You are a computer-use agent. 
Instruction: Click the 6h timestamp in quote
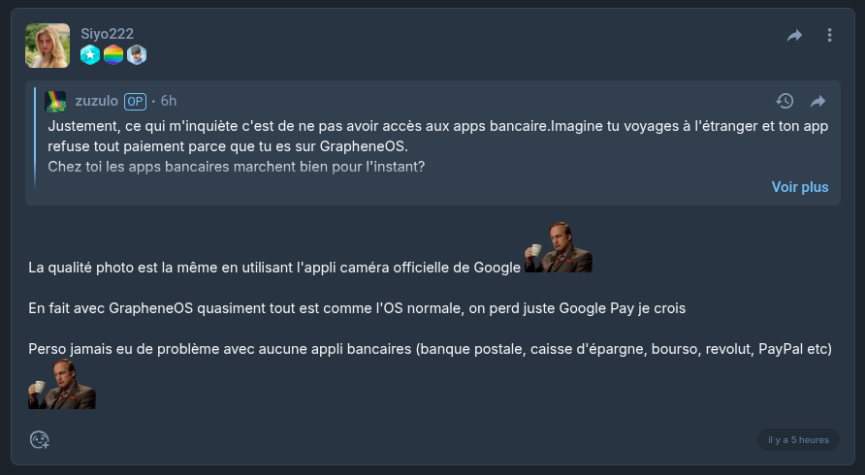pyautogui.click(x=169, y=101)
